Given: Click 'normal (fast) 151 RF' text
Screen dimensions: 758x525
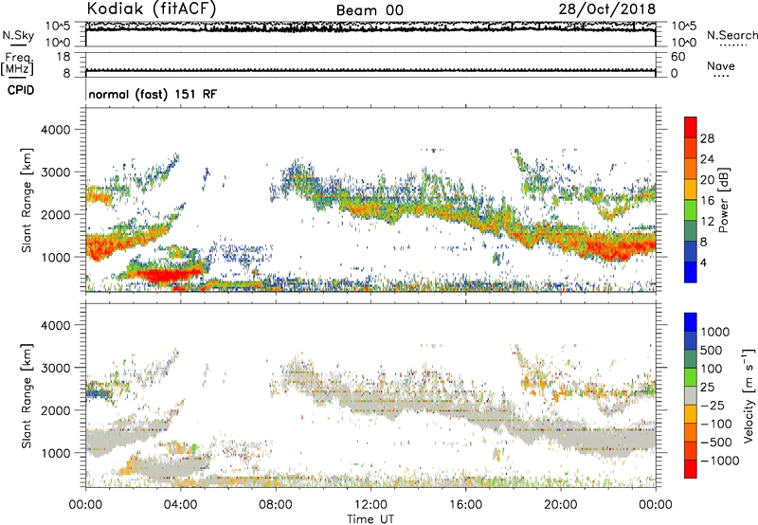Looking at the screenshot, I should click(153, 94).
